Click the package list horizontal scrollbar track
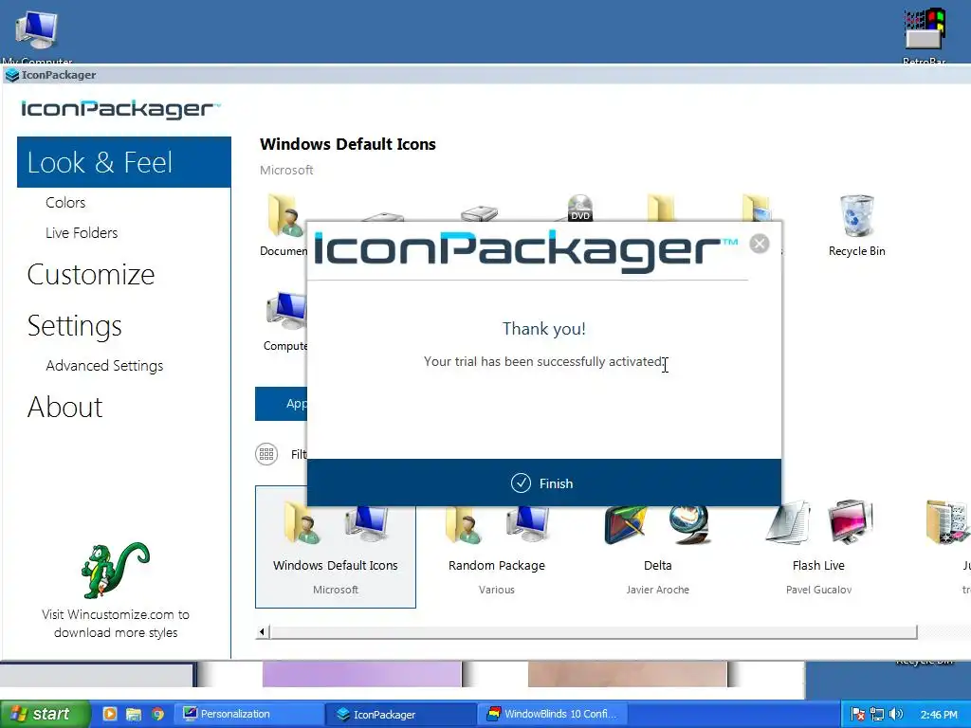The image size is (971, 728). [594, 632]
